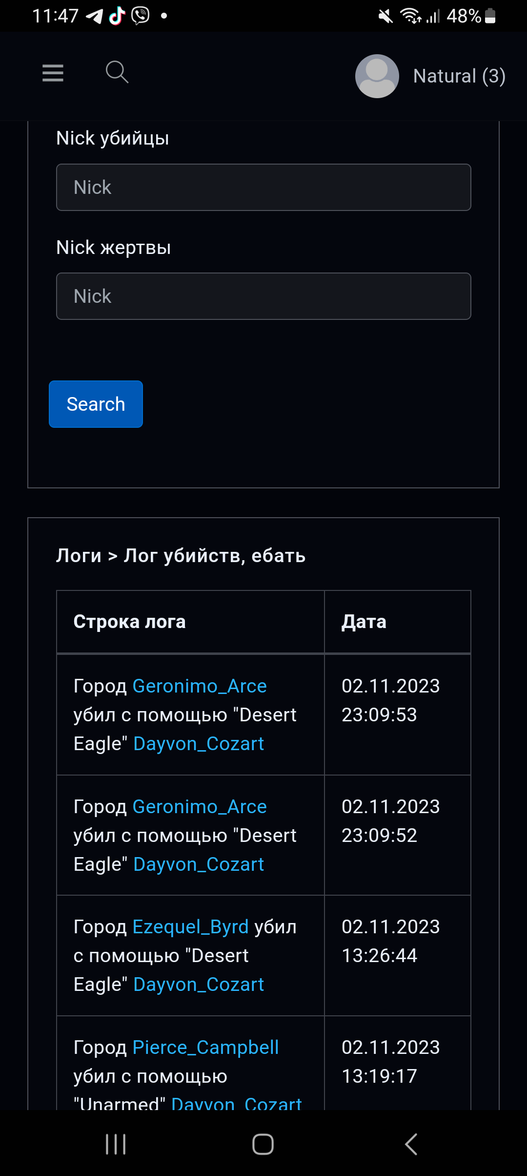527x1176 pixels.
Task: Open Dayvon_Cozart link in 23:09:53 row
Action: [x=199, y=744]
